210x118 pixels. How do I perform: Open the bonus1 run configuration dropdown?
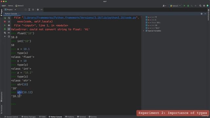pyautogui.click(x=175, y=6)
